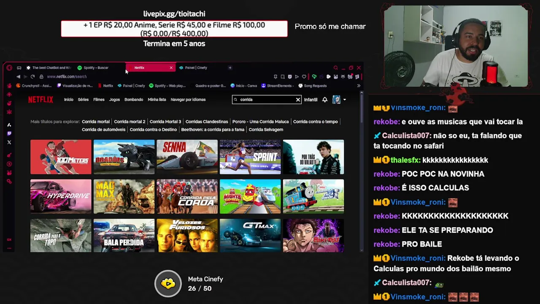Screen dimensions: 540x304
Task: Open Minha lista on Netflix
Action: [x=157, y=100]
